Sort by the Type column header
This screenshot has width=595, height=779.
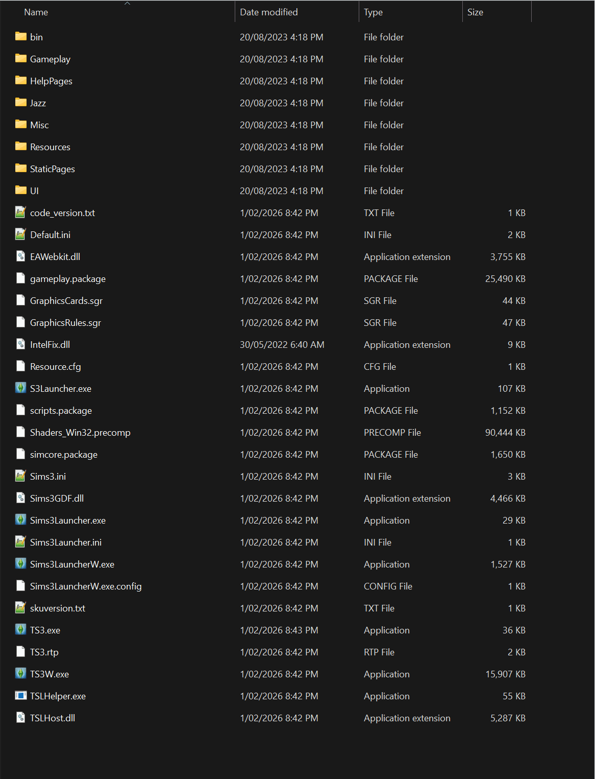[x=374, y=12]
